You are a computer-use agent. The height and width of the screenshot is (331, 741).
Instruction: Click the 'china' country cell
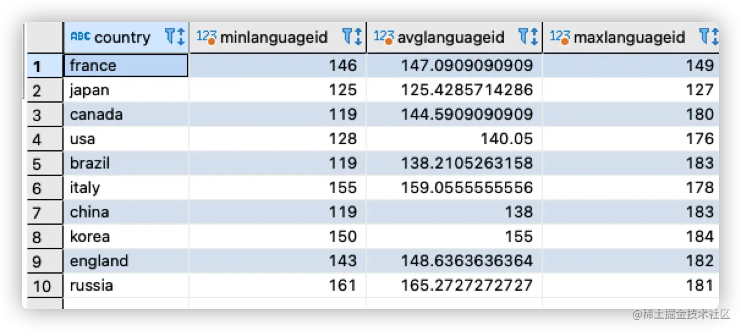[126, 212]
